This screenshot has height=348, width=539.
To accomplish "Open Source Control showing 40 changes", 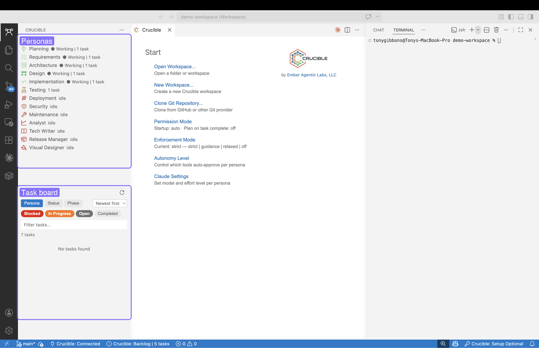I will point(9,86).
